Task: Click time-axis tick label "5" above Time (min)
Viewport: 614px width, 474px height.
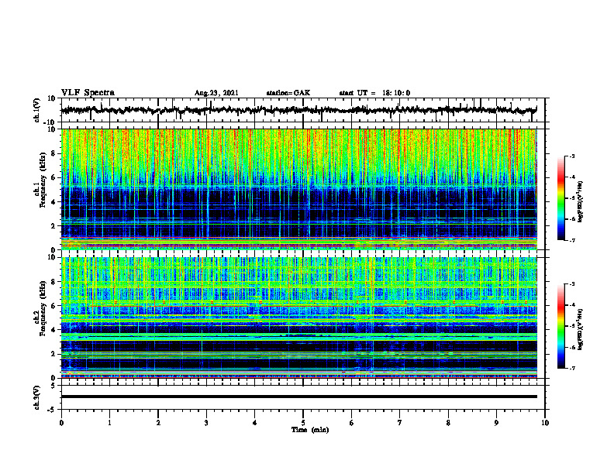Action: pos(303,423)
